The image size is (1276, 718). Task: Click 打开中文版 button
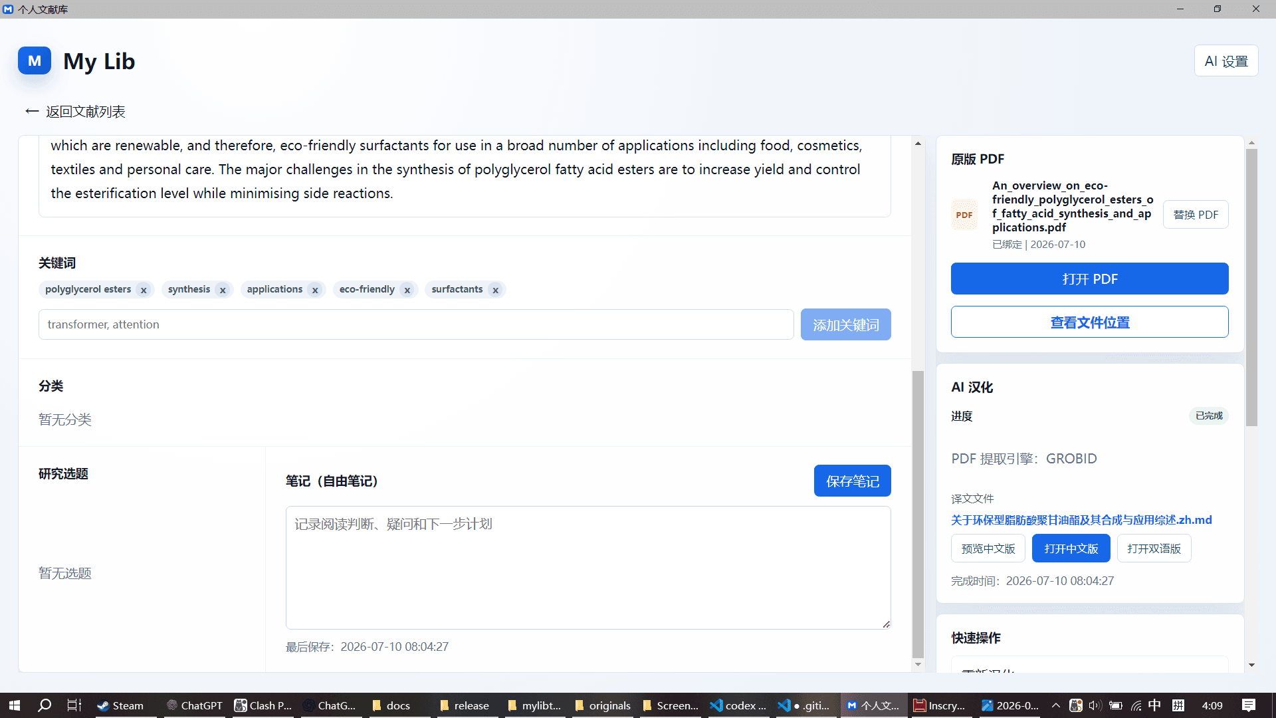[x=1071, y=548]
